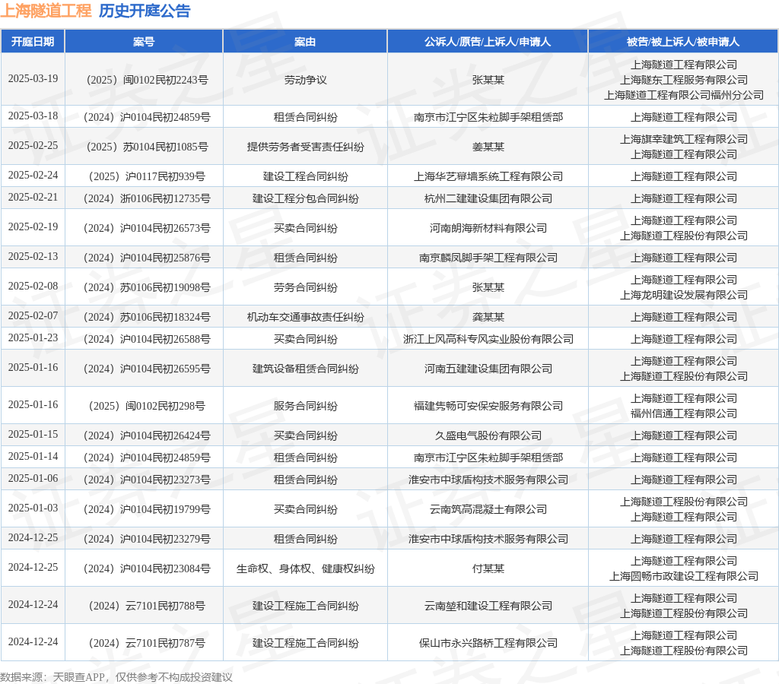Click defendant 福州信通工程有限公司

click(683, 413)
